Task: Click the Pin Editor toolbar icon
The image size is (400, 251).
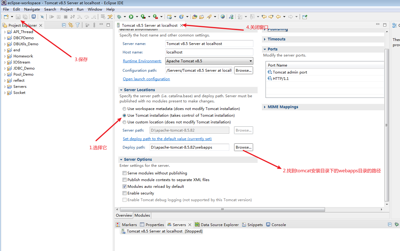Action: coord(305,17)
